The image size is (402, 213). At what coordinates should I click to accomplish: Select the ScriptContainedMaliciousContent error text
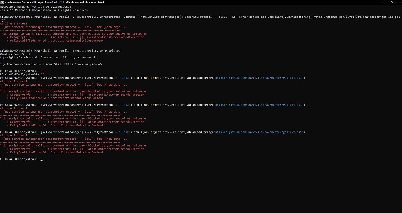pos(77,152)
